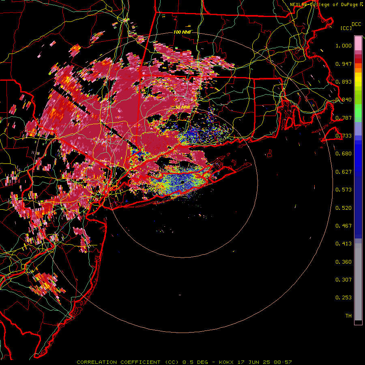
Task: Click the Correlation Coefficient KOKX caption at bottom
Action: [x=184, y=362]
